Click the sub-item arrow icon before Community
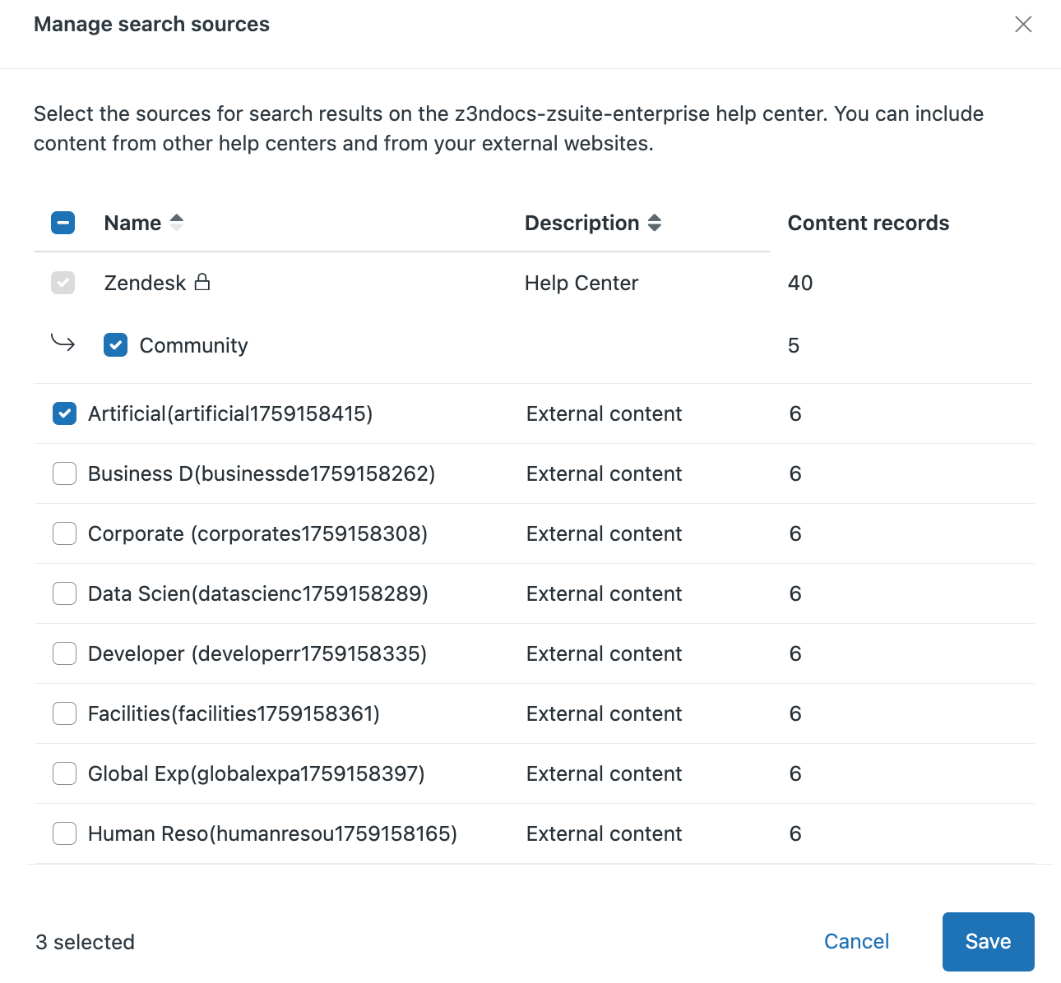Viewport: 1061px width, 983px height. pyautogui.click(x=63, y=343)
